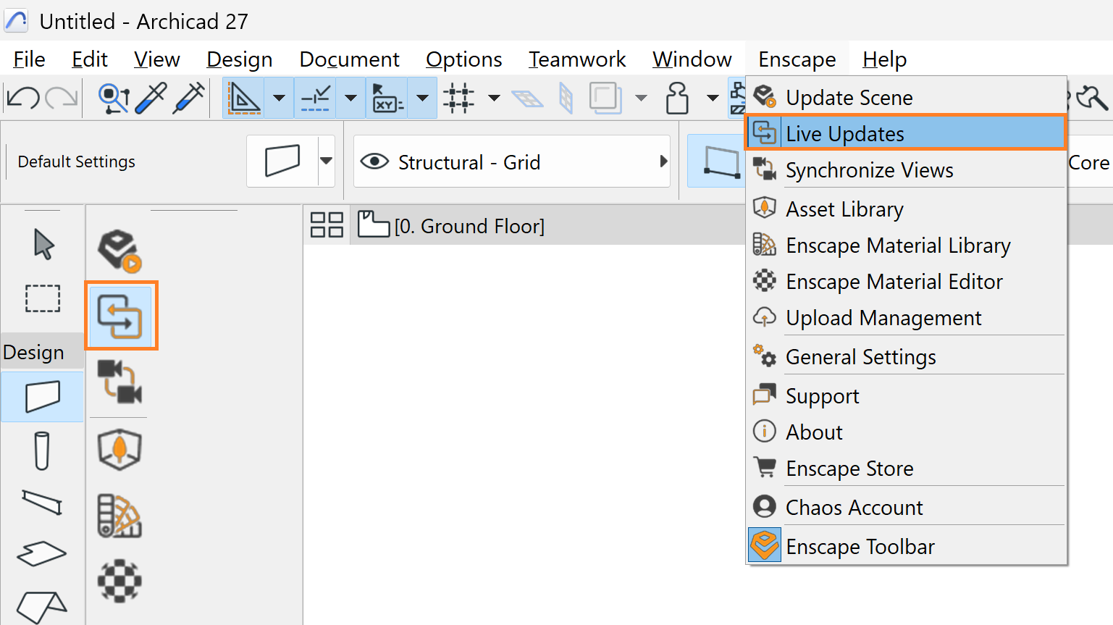The image size is (1113, 625).
Task: Open Material Editor checkered icon in Enscape toolbar
Action: pyautogui.click(x=119, y=581)
